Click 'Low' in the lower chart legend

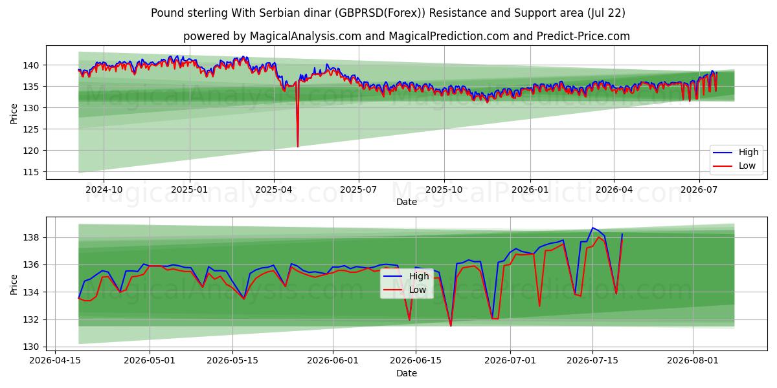click(x=418, y=290)
